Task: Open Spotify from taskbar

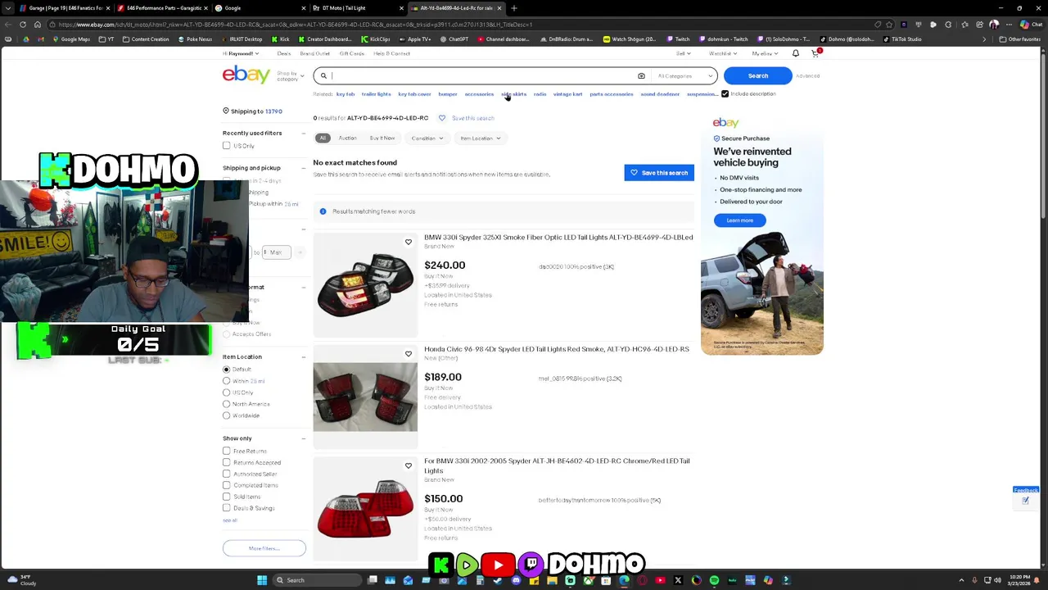Action: click(714, 580)
